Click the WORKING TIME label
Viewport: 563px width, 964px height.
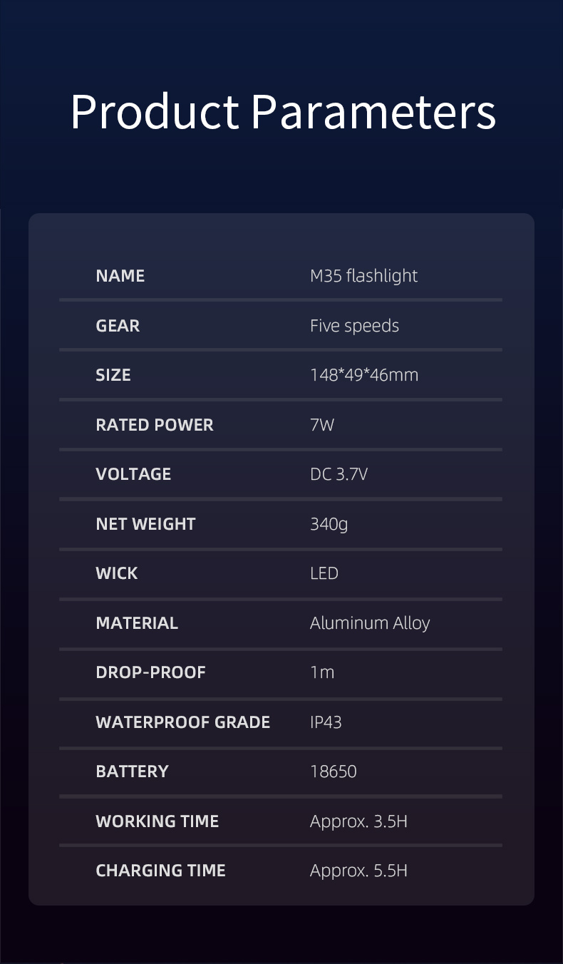[x=157, y=821]
